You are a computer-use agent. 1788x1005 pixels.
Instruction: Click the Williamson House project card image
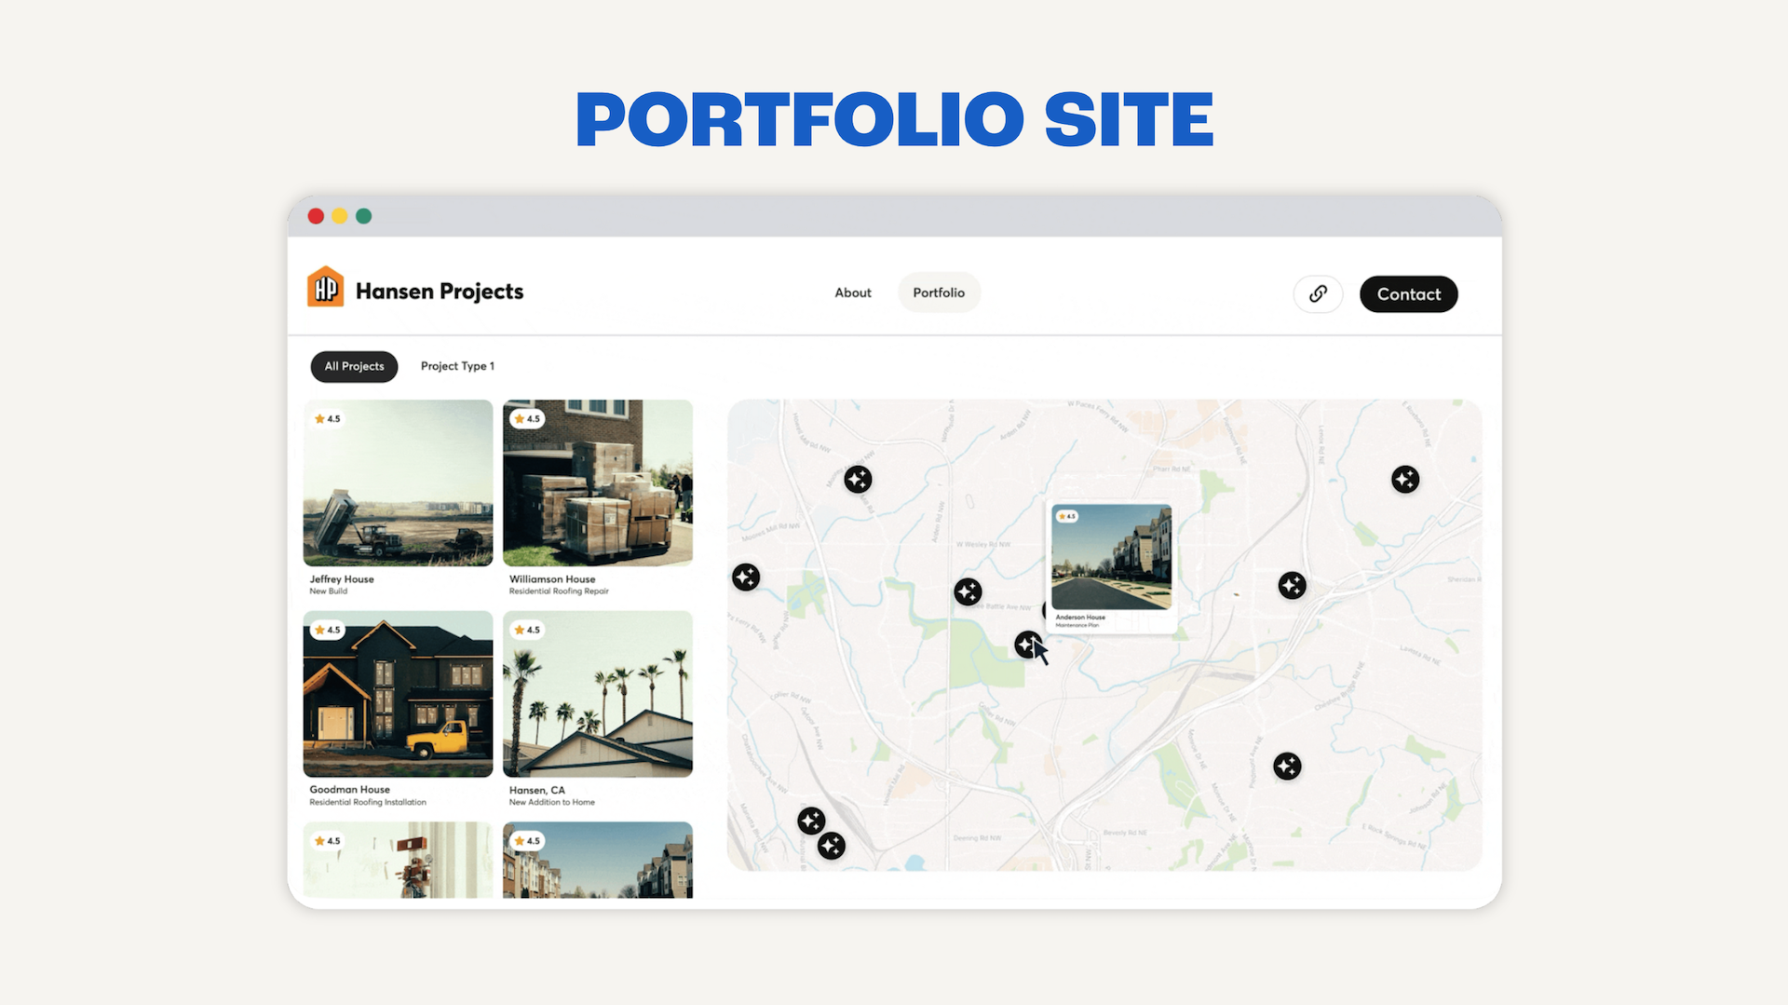tap(597, 483)
